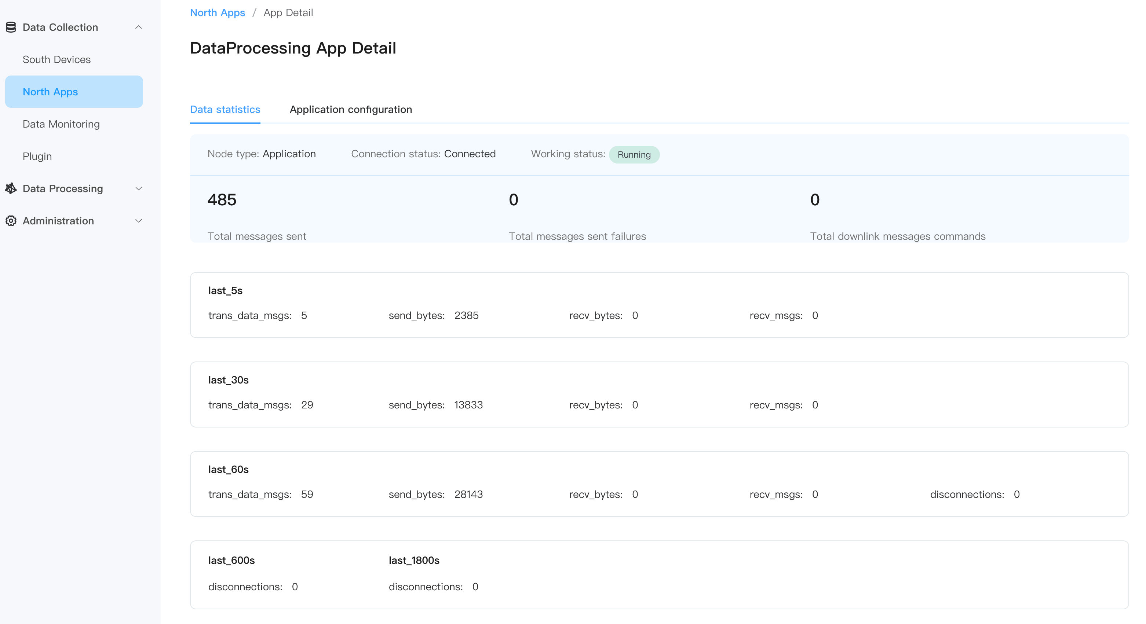Collapse the Data Collection menu chevron
This screenshot has height=624, width=1146.
[x=138, y=27]
